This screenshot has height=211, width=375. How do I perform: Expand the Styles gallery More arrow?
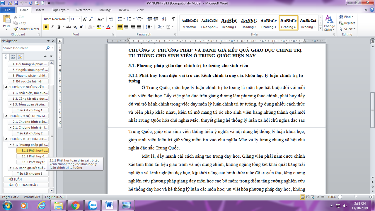321,28
